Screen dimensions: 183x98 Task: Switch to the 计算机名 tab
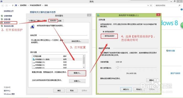32,21
